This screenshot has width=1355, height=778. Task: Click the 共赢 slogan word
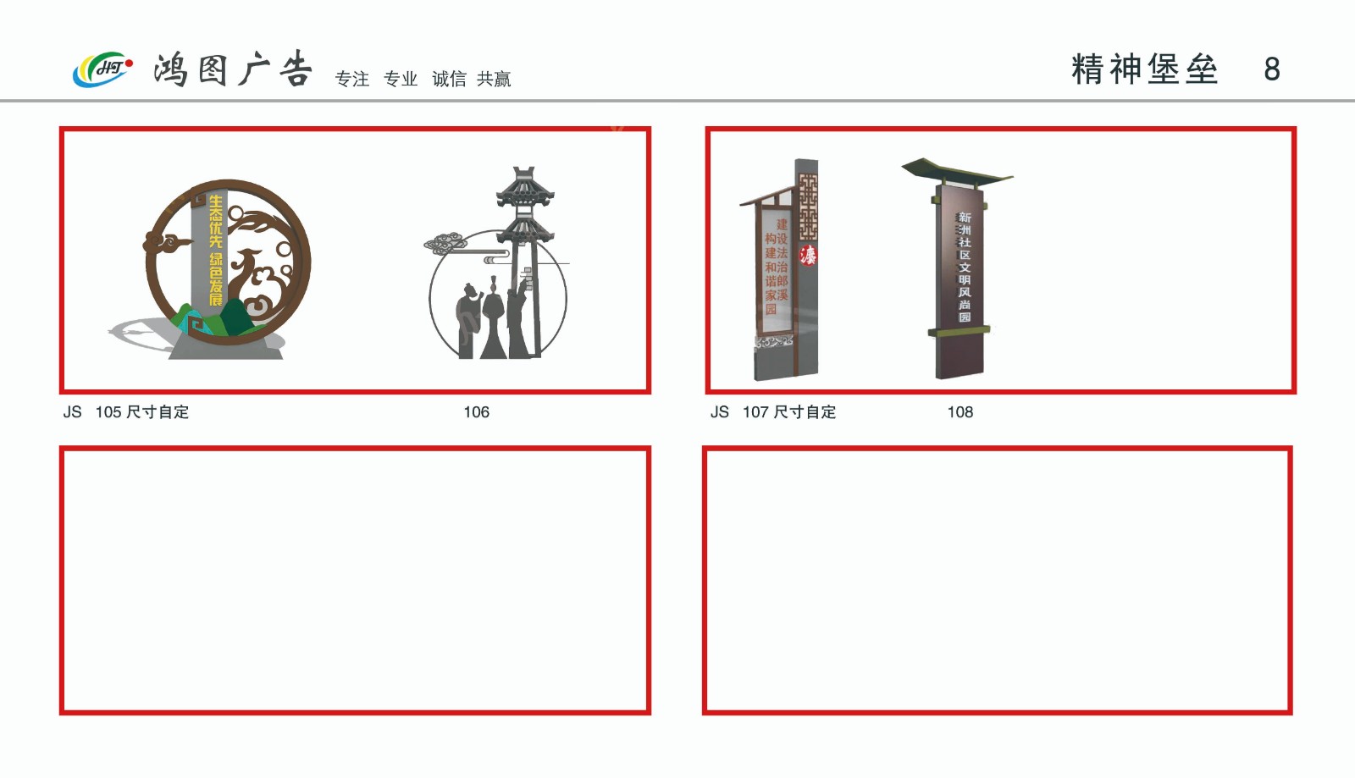point(494,79)
